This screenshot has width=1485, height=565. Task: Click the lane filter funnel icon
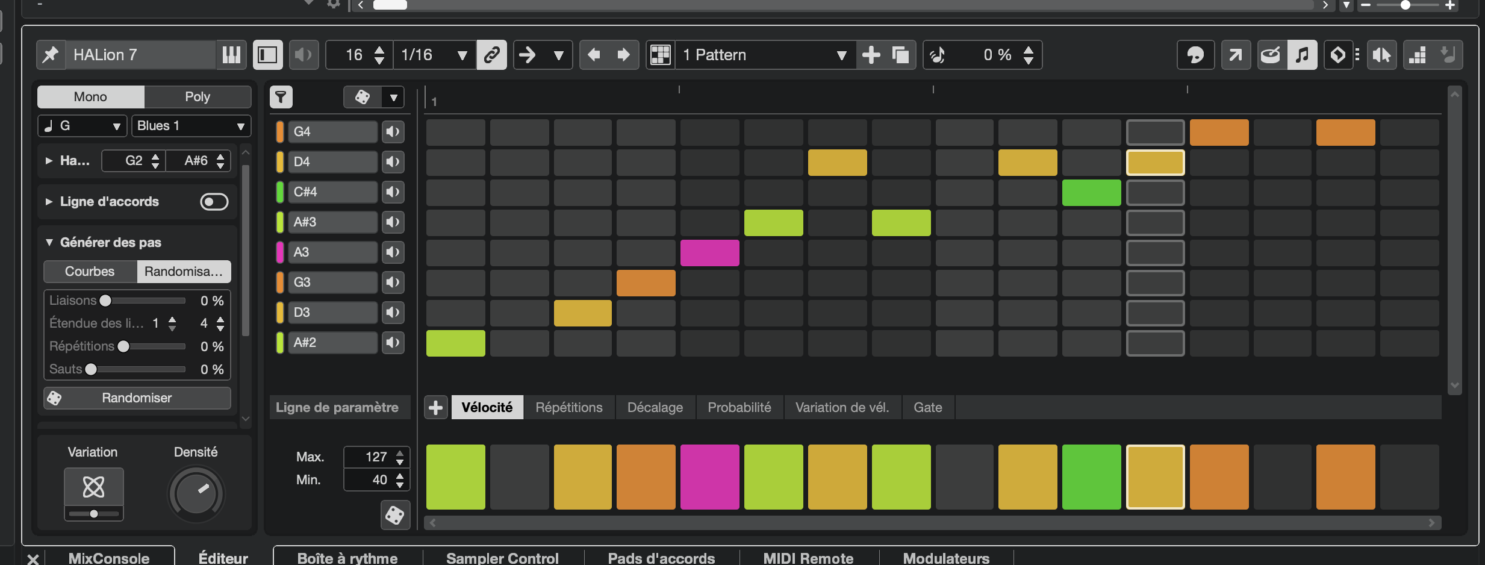point(281,97)
